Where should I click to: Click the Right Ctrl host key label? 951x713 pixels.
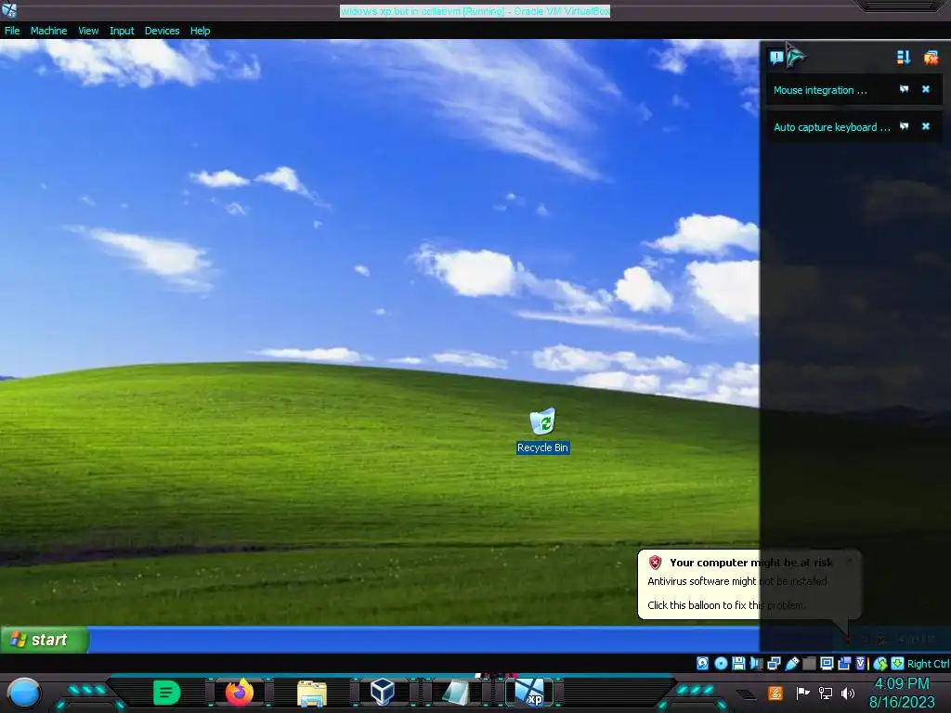pyautogui.click(x=928, y=663)
